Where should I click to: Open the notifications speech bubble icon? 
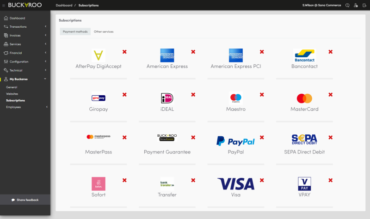point(347,5)
